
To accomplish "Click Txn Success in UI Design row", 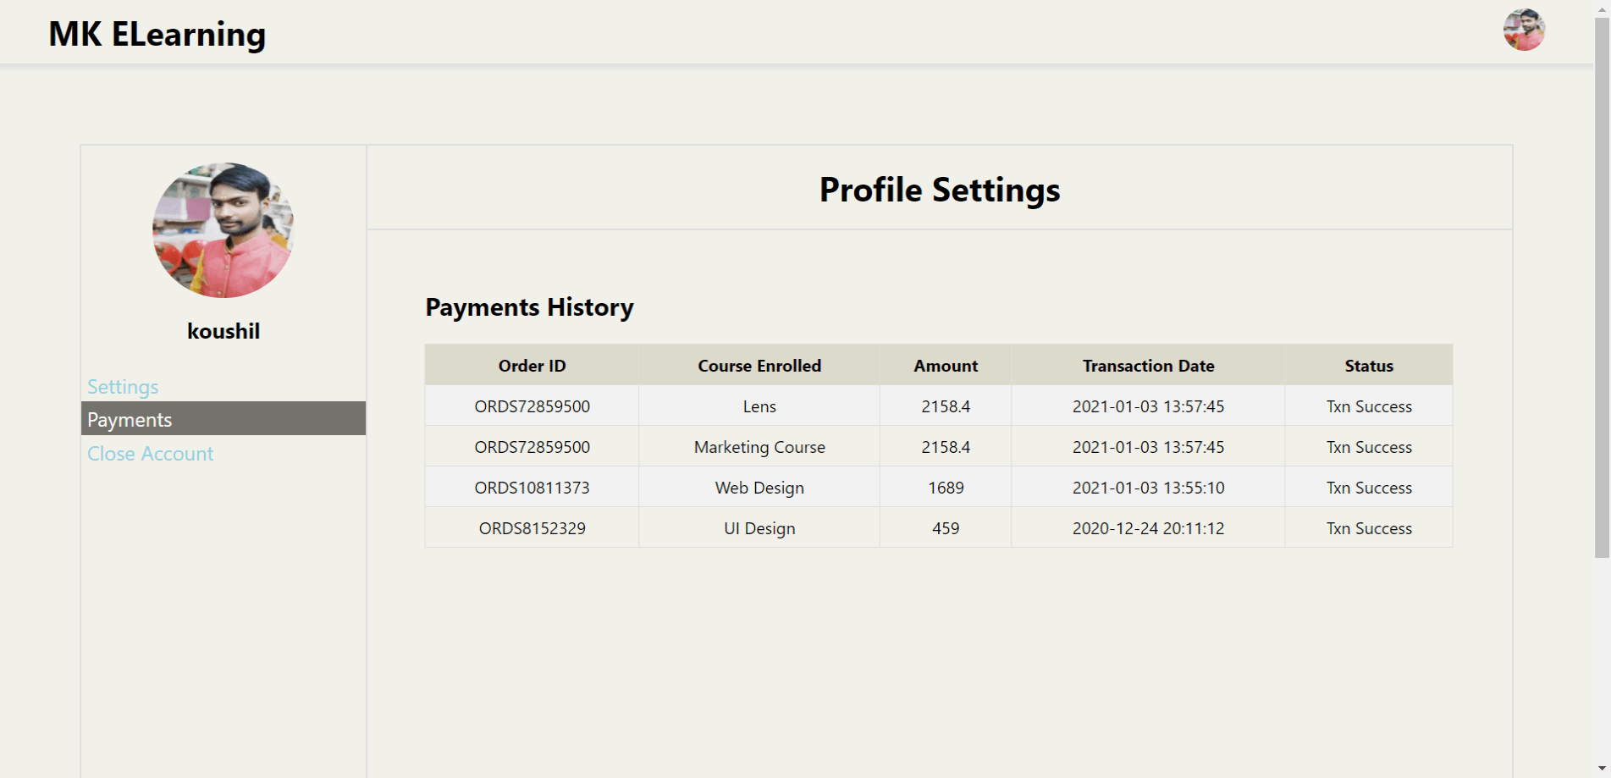I will tap(1369, 528).
